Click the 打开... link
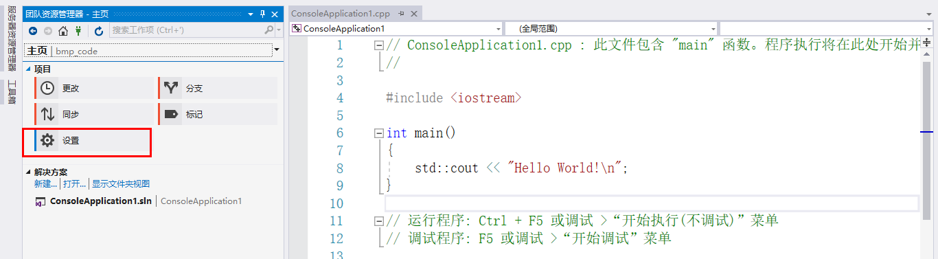Screen dimensions: 938x259 (74, 183)
